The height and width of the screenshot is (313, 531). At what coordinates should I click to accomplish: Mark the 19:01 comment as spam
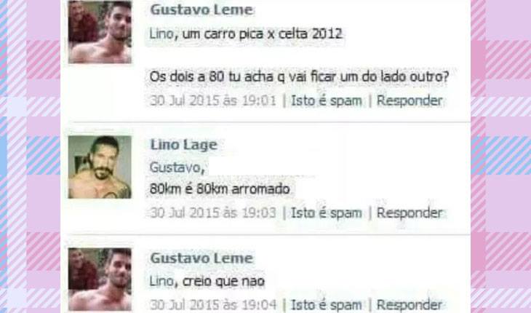(x=327, y=100)
